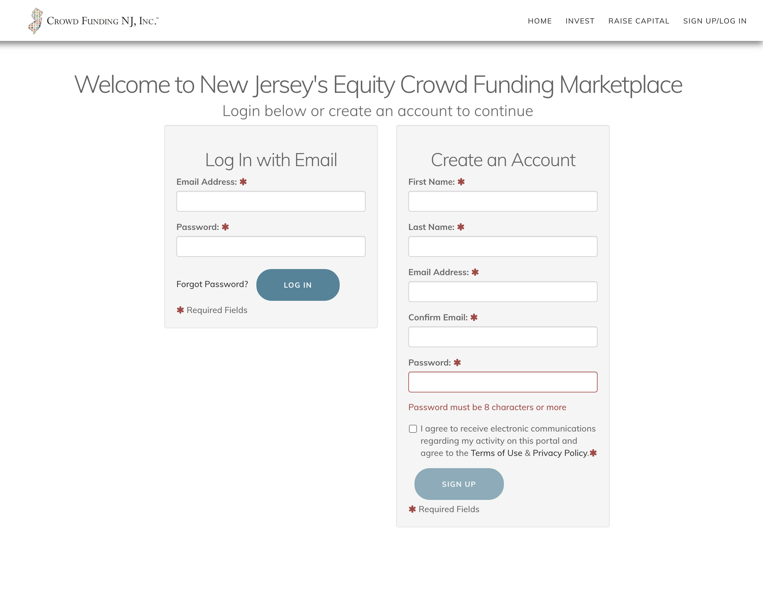
Task: Open the HOME menu item
Action: [x=539, y=21]
